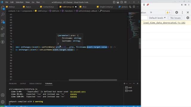
Task: Open the Accounts menu icon
Action: [3, 95]
